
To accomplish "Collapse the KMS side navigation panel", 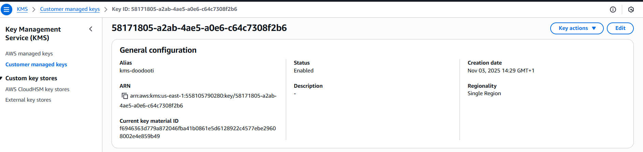I will [91, 29].
